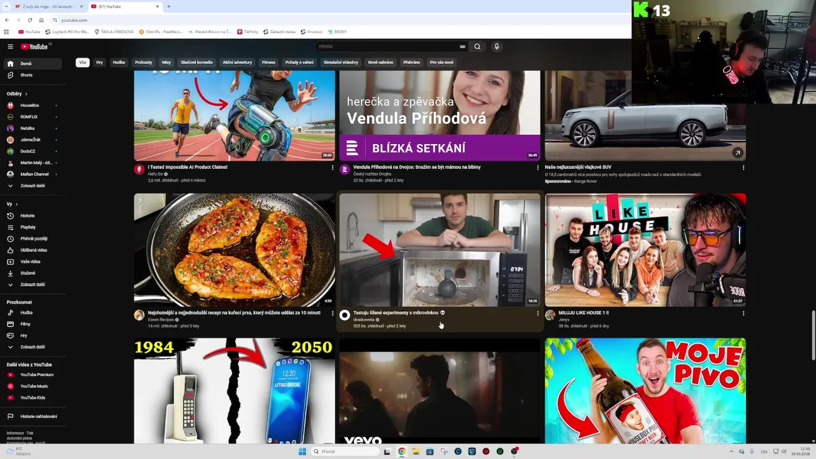Screen dimensions: 816x459
Task: Explore Filmy in the sidebar
Action: (32, 324)
